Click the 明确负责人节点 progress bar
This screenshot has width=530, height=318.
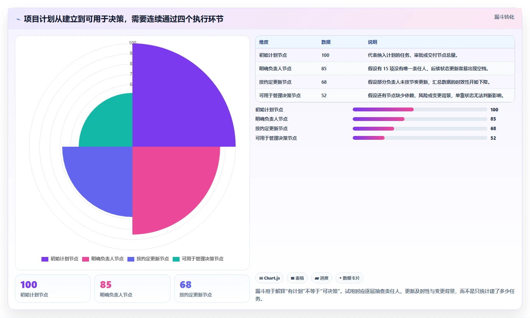tap(420, 119)
